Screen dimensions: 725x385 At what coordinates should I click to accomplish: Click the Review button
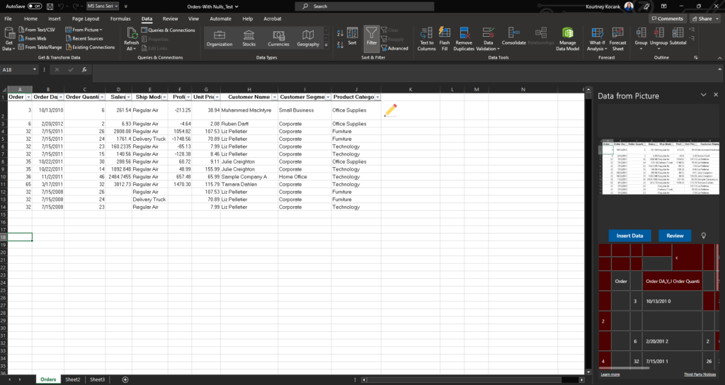(x=675, y=236)
